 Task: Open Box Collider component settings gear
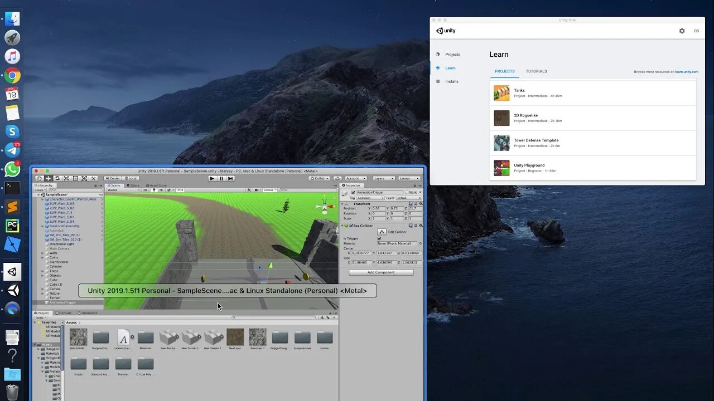[x=421, y=226]
